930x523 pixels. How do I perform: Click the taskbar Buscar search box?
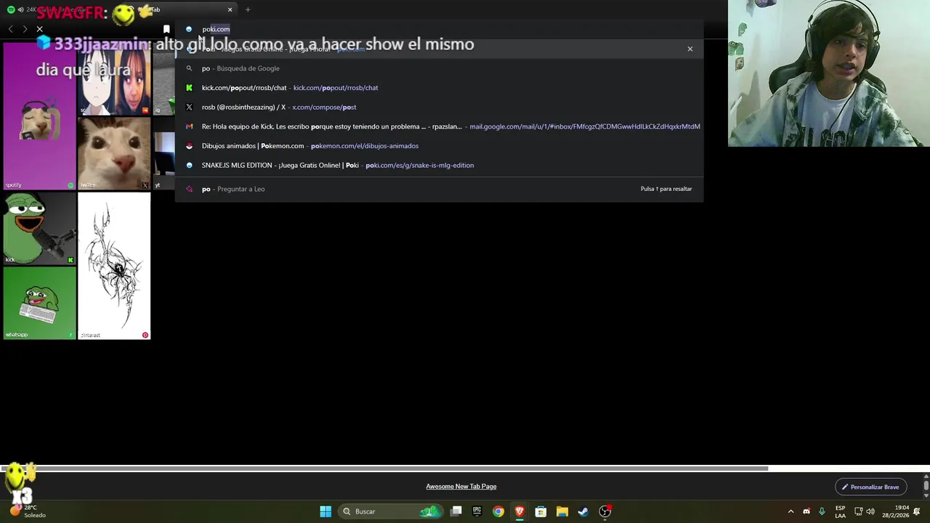[x=391, y=511]
